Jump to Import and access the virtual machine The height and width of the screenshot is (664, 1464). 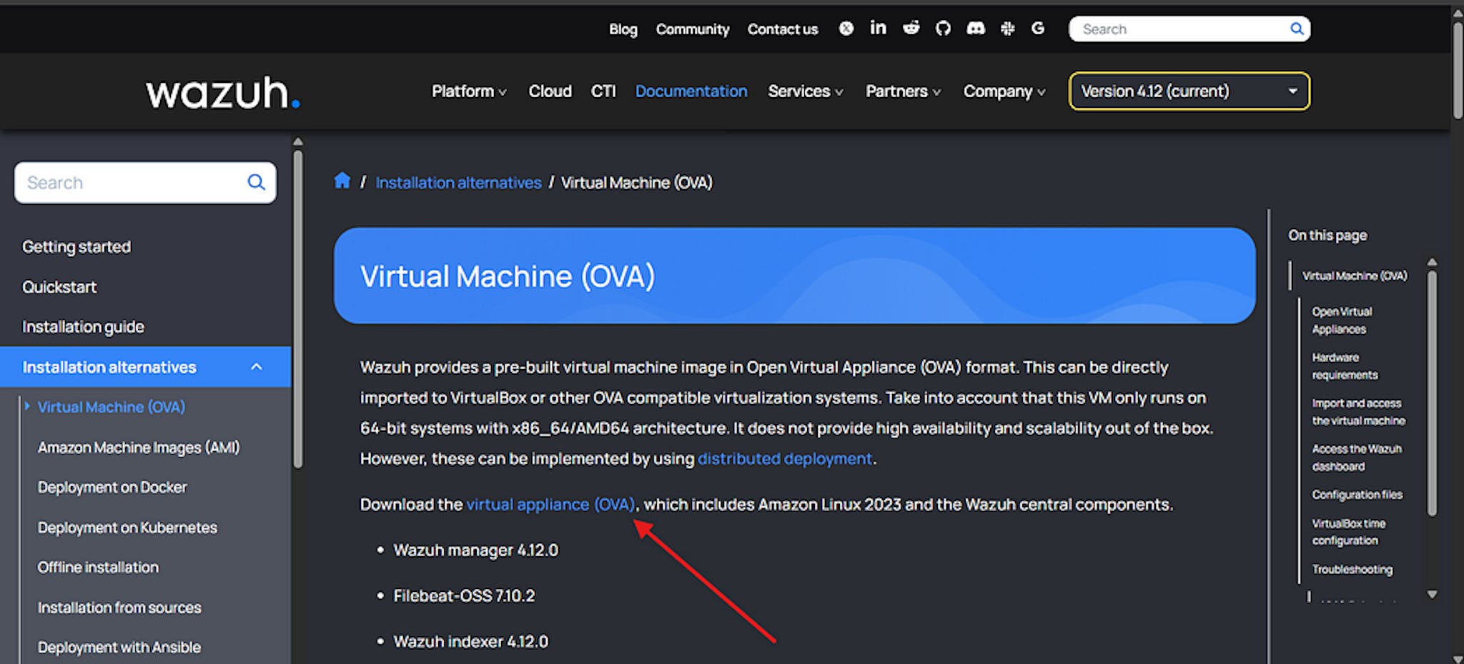[1358, 412]
